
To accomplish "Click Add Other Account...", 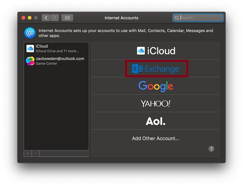I will pos(156,138).
